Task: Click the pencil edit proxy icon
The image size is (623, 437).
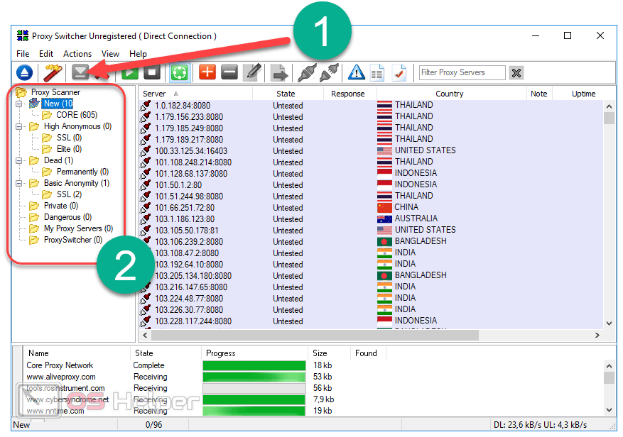Action: 251,72
